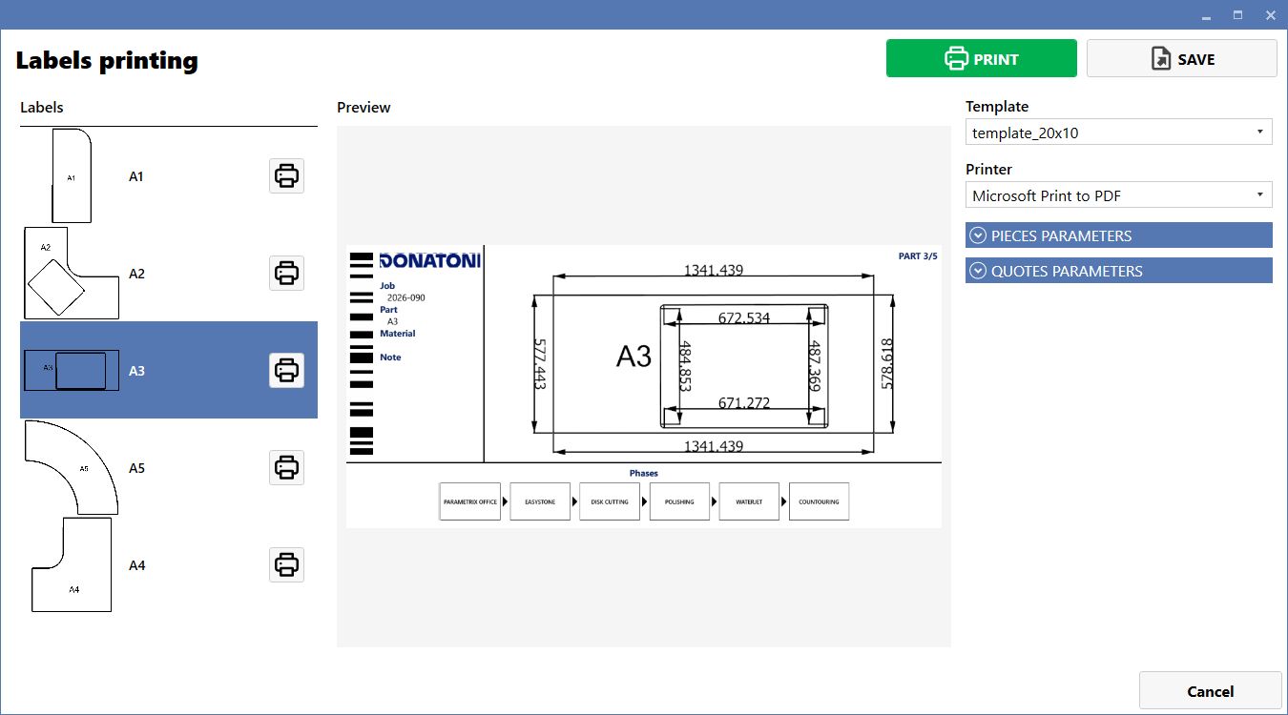
Task: Click the A5 label name
Action: coord(136,468)
